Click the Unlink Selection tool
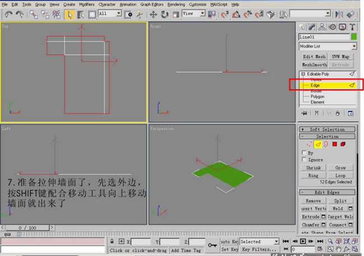 (x=45, y=15)
